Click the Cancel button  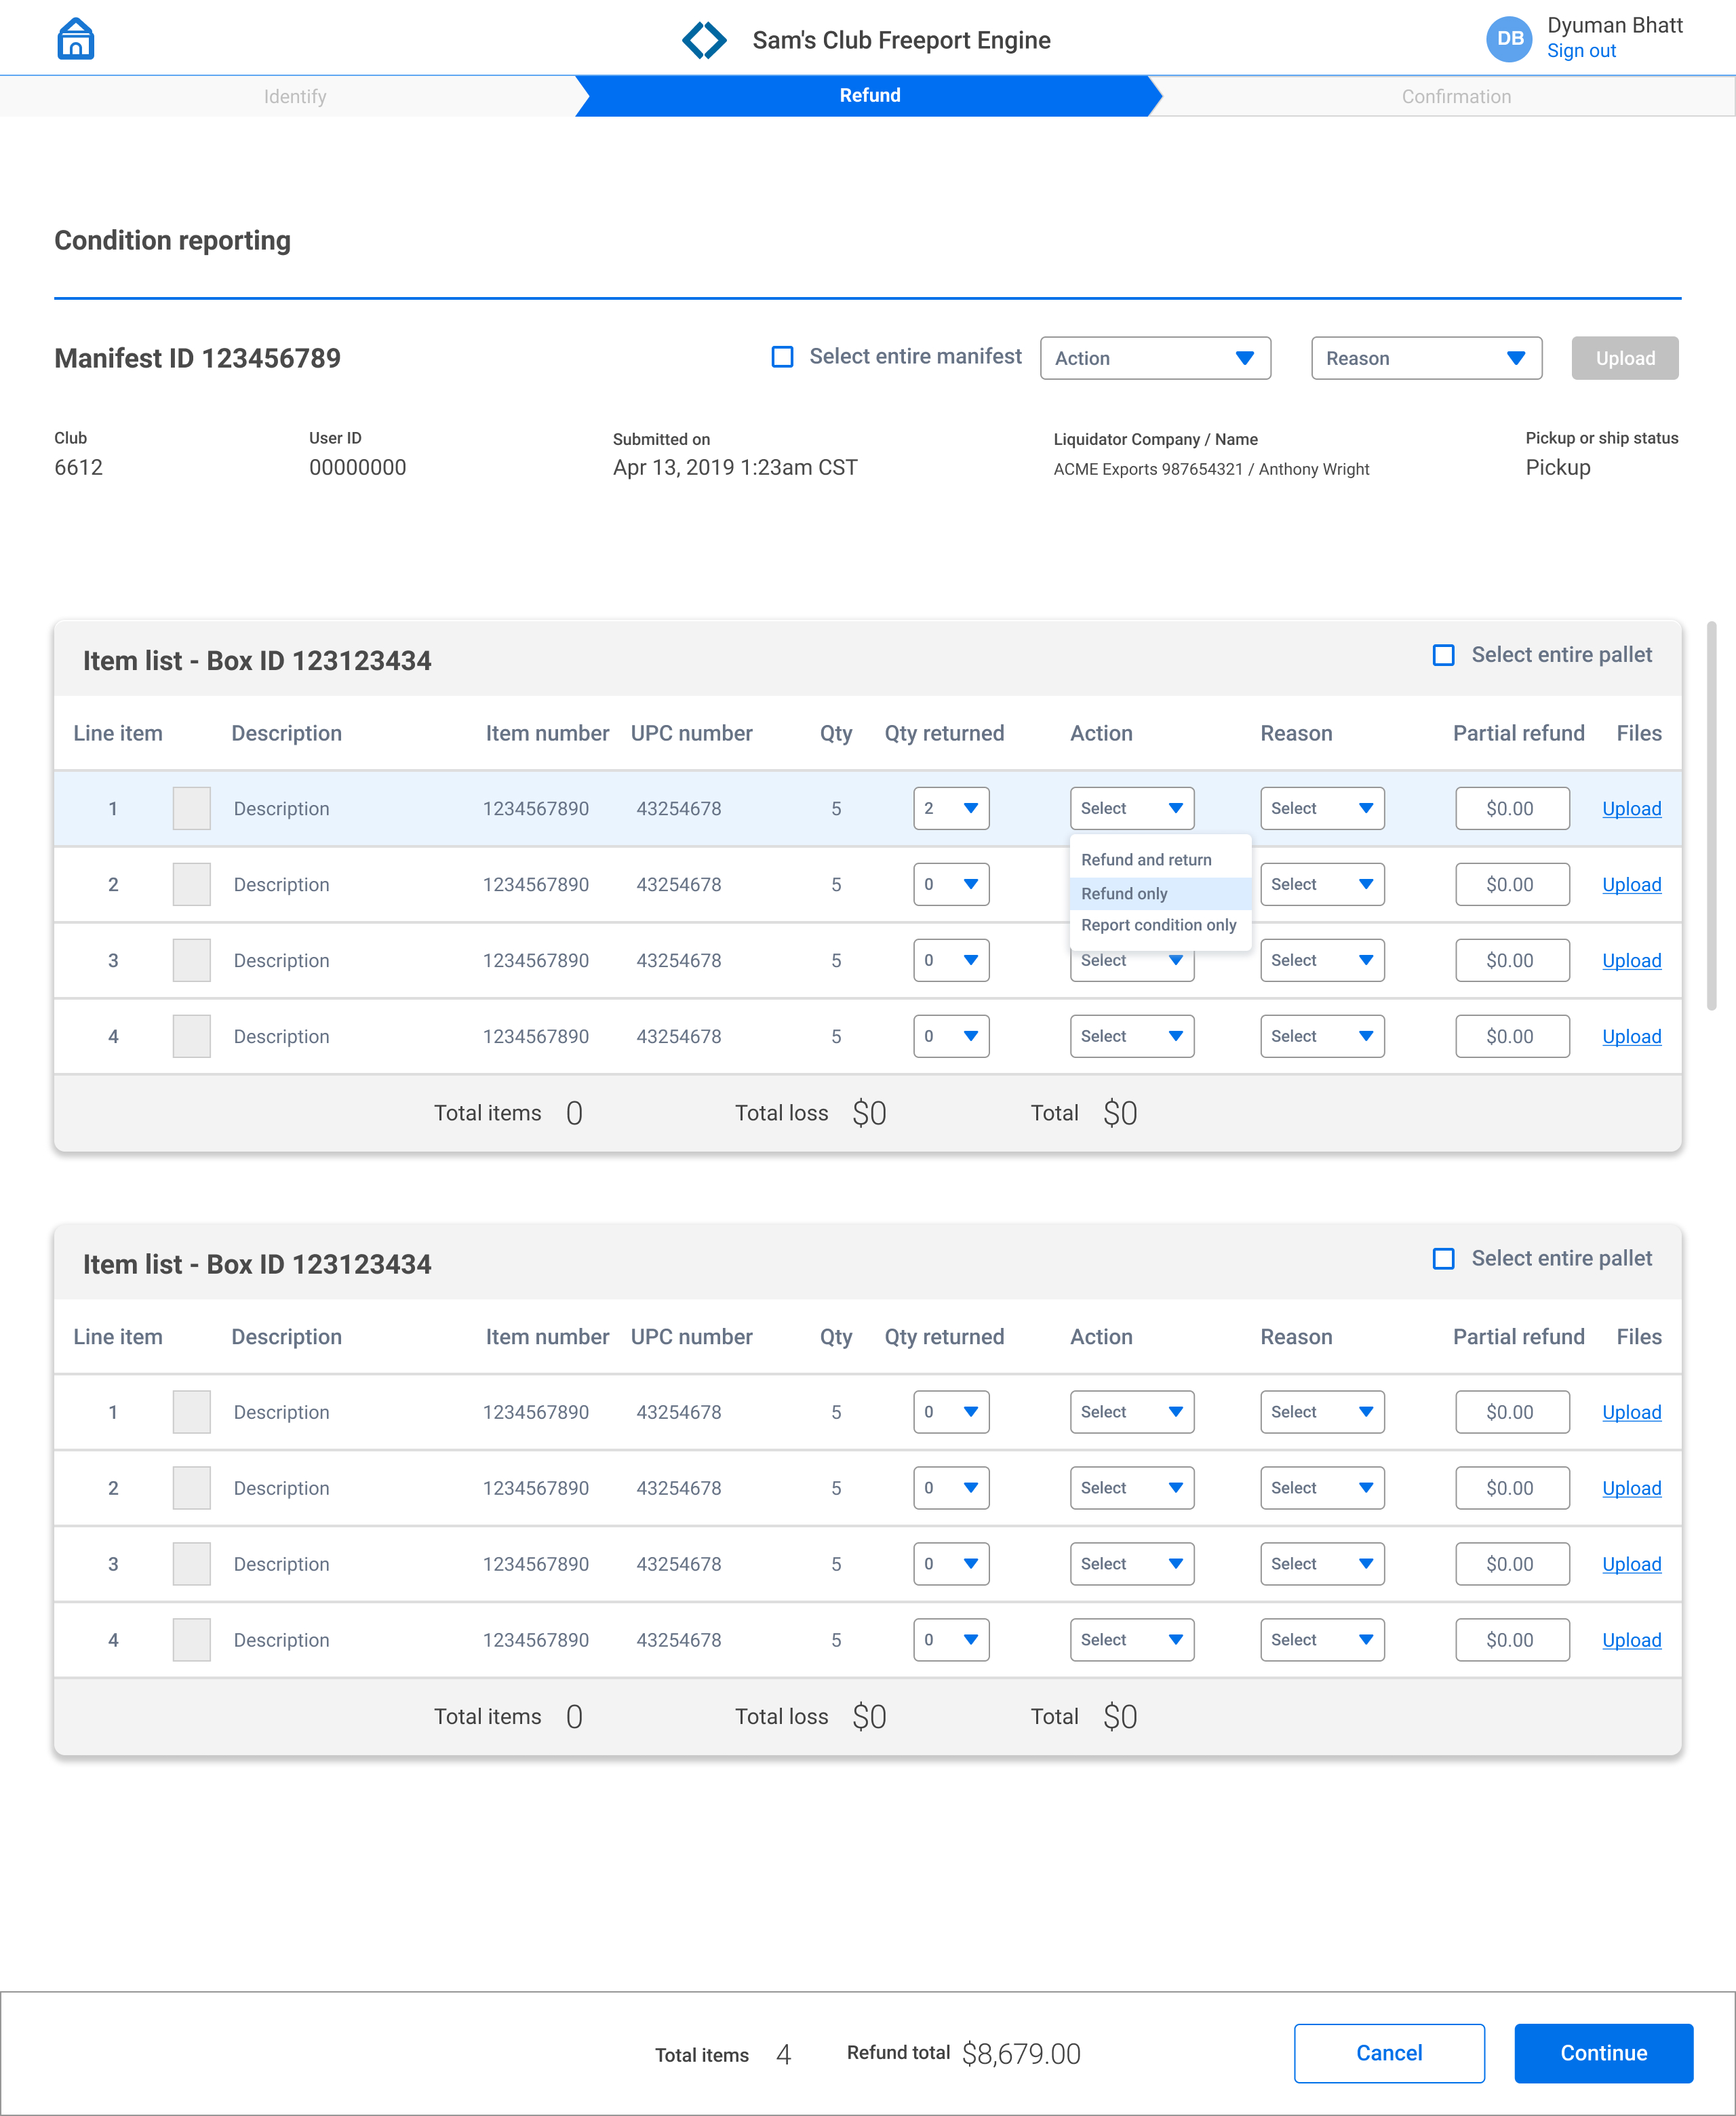[x=1388, y=2053]
